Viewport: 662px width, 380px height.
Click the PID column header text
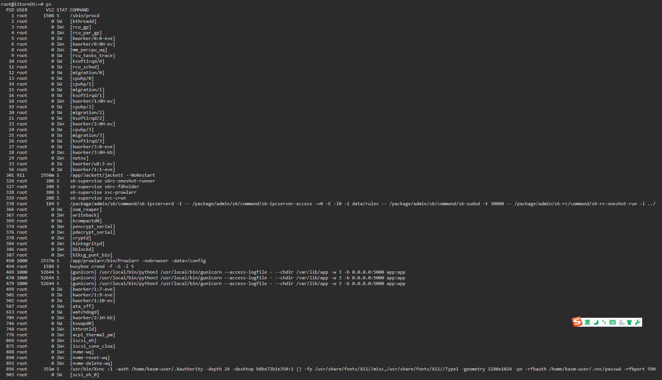10,10
